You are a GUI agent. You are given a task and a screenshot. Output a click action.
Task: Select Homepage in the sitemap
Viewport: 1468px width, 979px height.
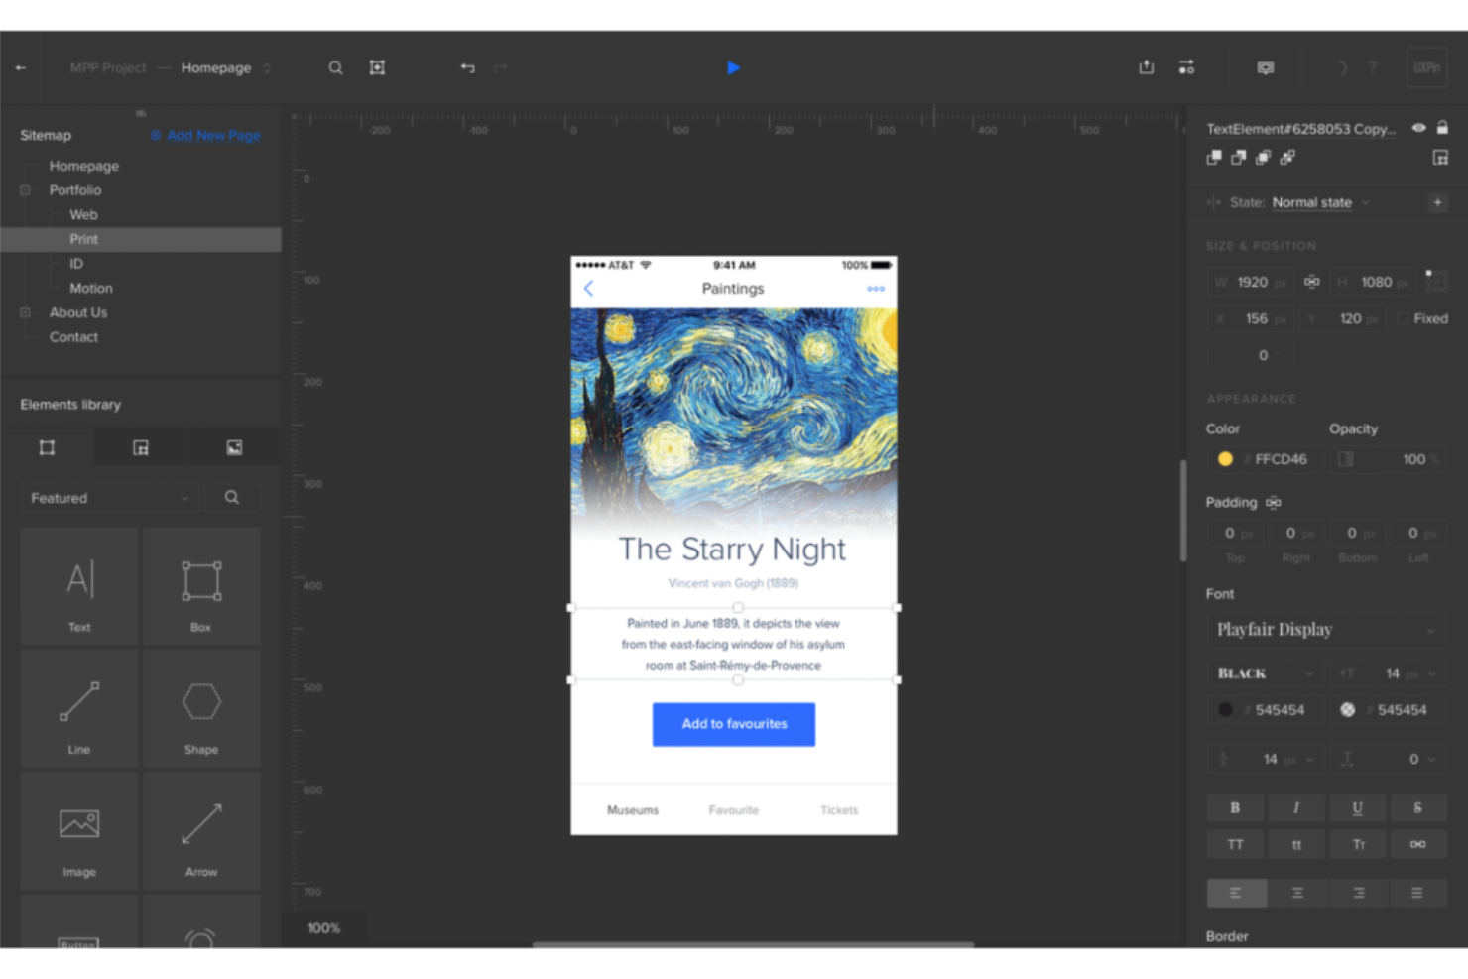click(x=84, y=166)
